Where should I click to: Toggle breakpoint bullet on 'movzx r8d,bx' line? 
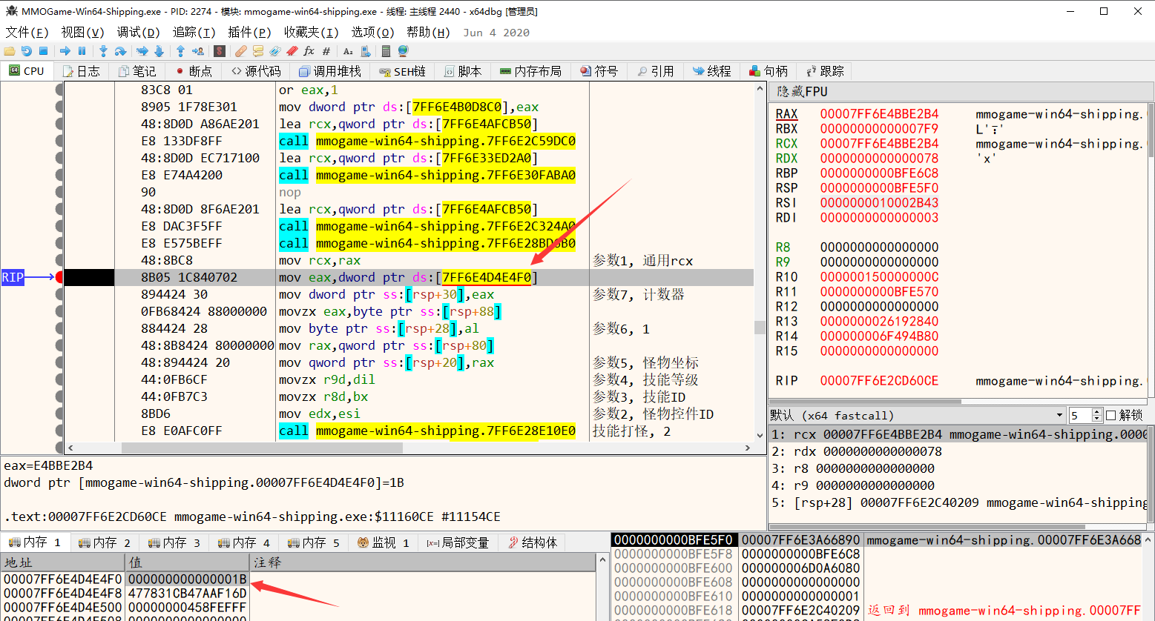pos(59,396)
